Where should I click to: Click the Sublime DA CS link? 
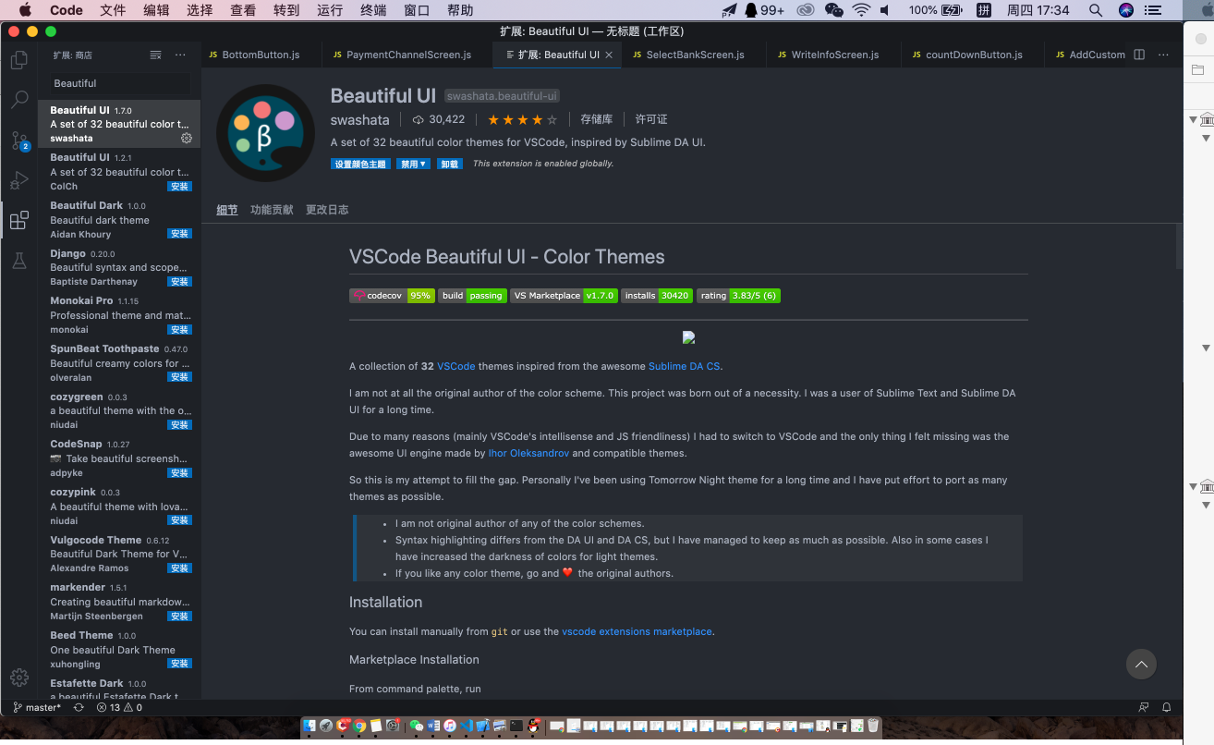point(684,366)
